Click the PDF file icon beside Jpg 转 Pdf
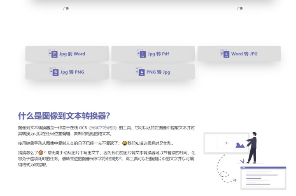This screenshot has width=296, height=196. (141, 53)
